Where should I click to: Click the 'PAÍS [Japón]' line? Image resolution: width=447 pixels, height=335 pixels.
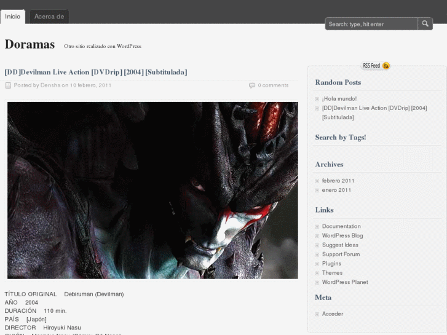[25, 319]
